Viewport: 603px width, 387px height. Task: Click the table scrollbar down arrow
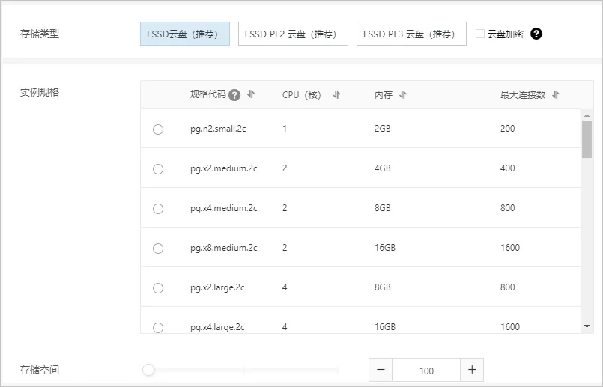[x=587, y=327]
